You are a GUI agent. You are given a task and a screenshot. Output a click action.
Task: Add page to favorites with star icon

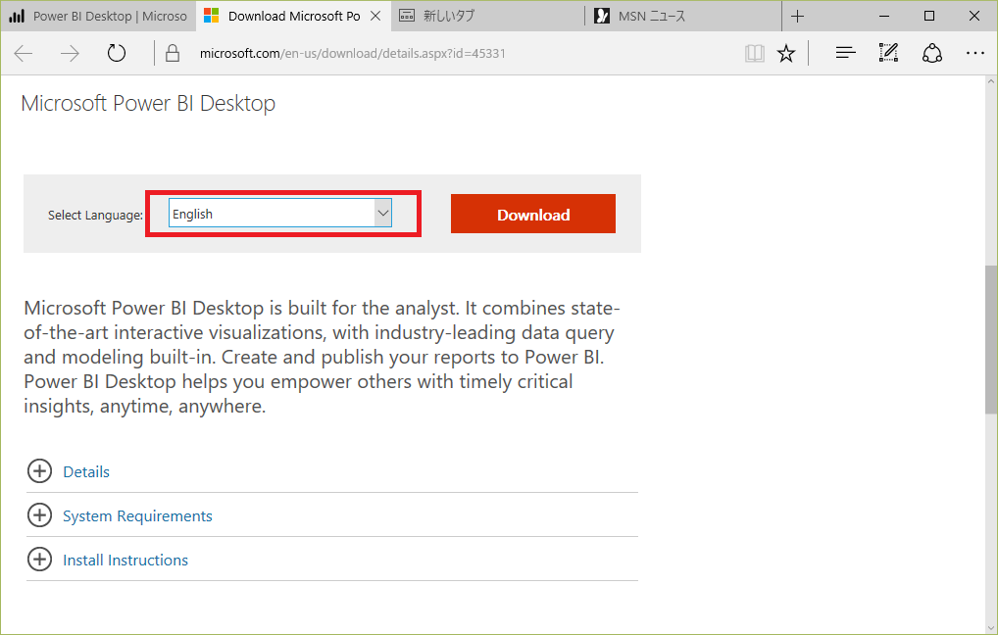point(786,54)
